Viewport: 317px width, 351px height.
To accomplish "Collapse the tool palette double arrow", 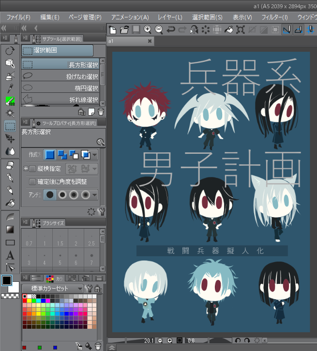I will pyautogui.click(x=3, y=28).
